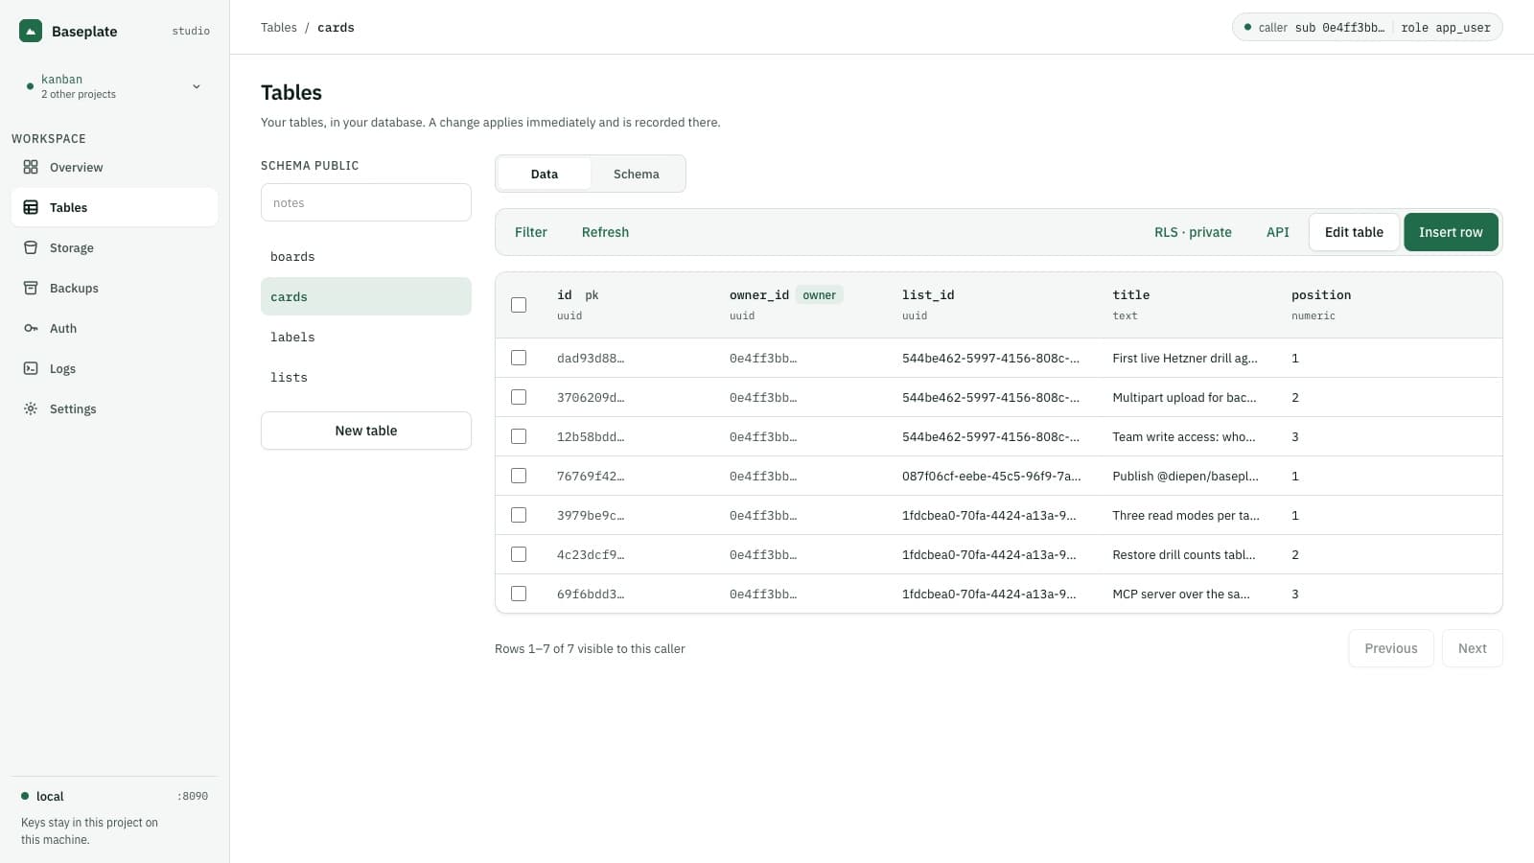Open the Settings gear icon

pyautogui.click(x=31, y=408)
